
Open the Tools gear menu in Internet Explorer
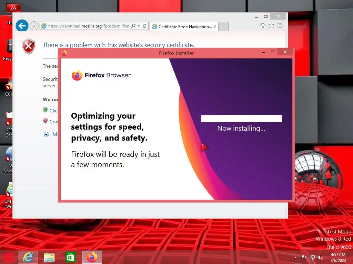click(x=280, y=25)
